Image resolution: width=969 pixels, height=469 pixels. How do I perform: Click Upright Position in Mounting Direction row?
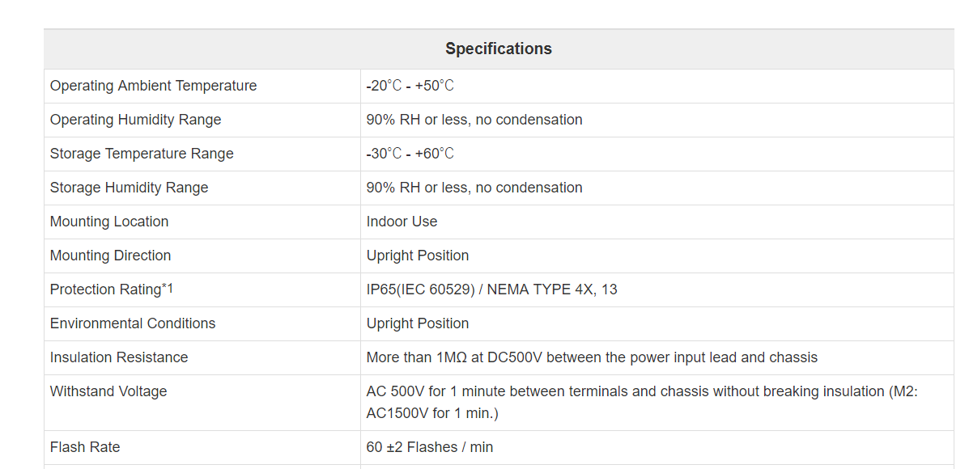(x=418, y=256)
